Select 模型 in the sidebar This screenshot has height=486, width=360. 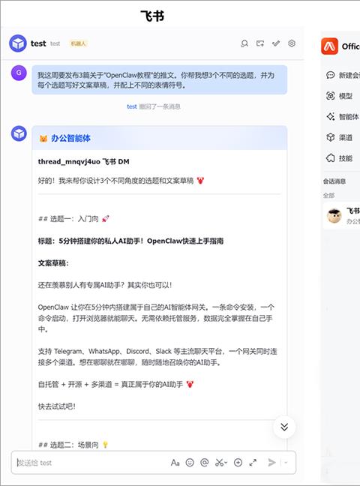tap(343, 96)
